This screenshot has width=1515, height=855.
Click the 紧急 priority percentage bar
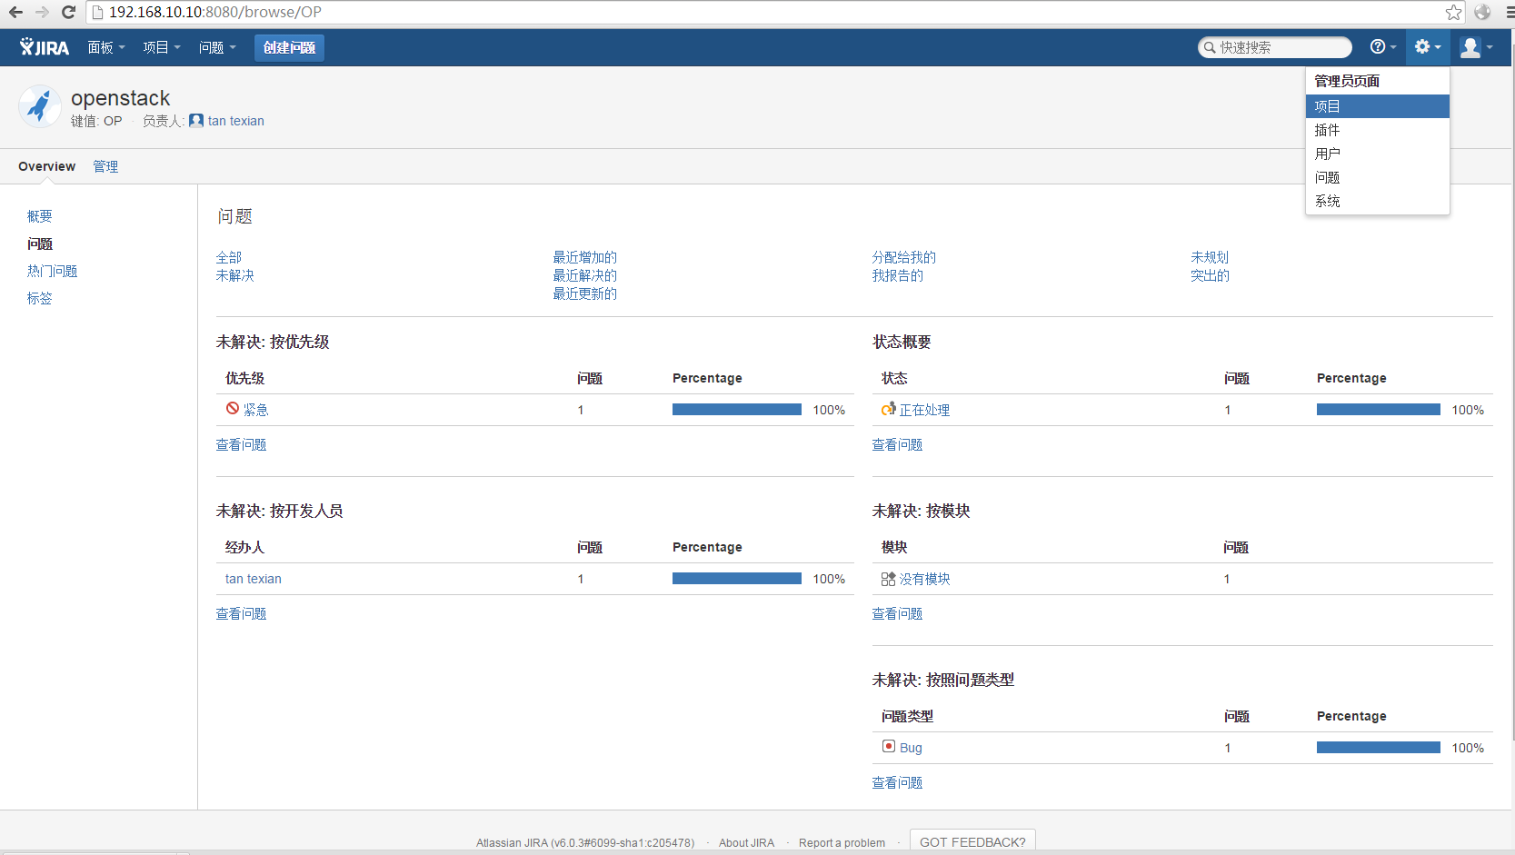coord(737,410)
